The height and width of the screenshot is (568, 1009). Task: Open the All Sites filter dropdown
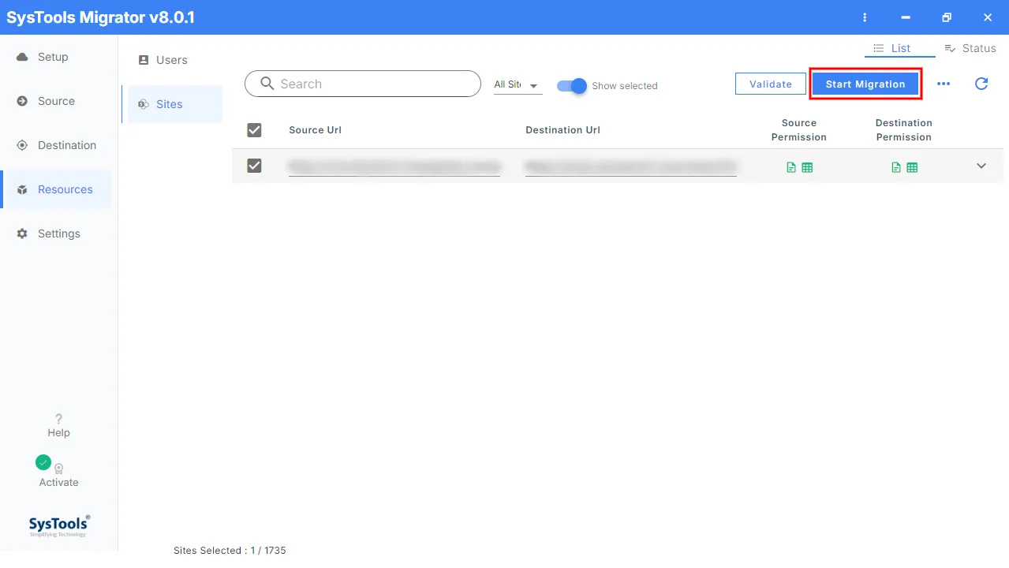[518, 84]
